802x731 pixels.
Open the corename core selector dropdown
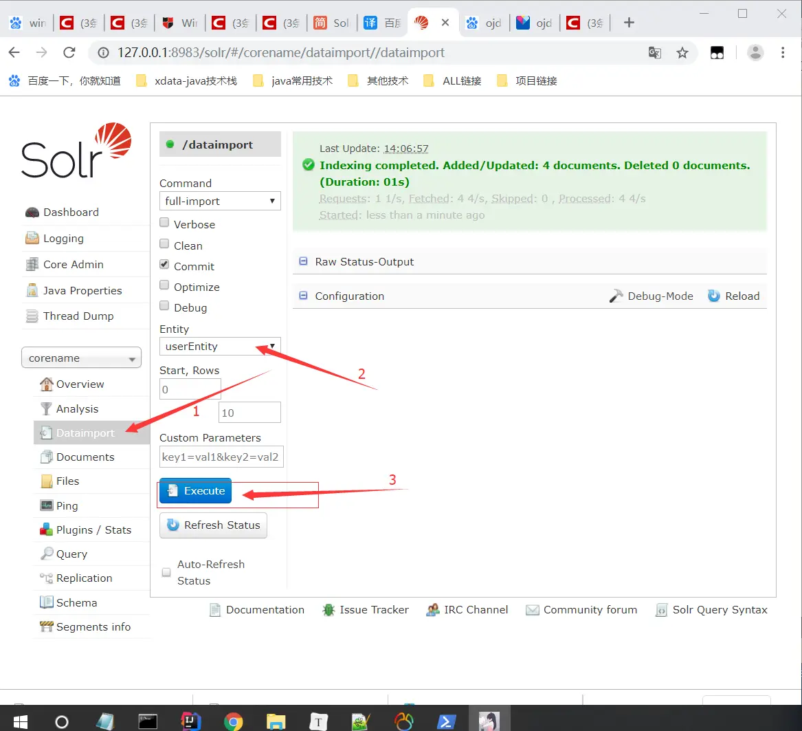click(x=81, y=358)
